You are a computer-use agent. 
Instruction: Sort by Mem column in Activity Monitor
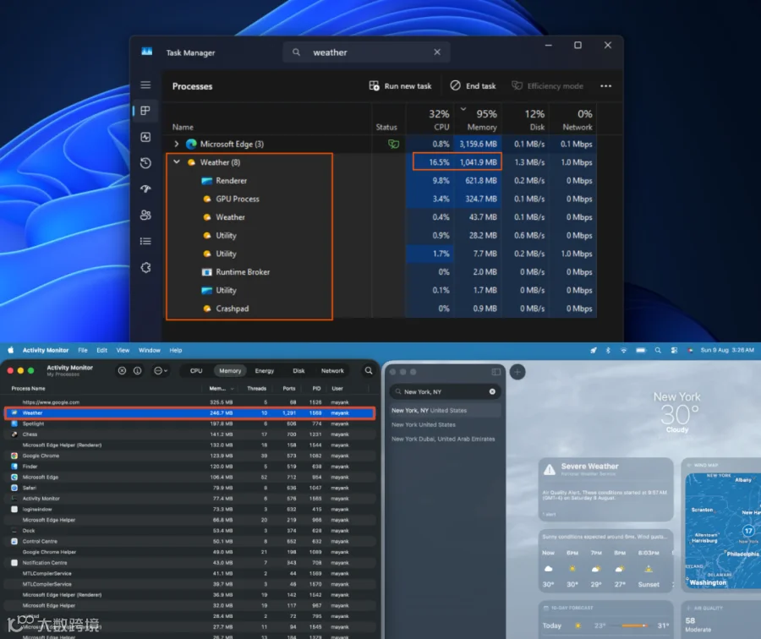(x=221, y=388)
